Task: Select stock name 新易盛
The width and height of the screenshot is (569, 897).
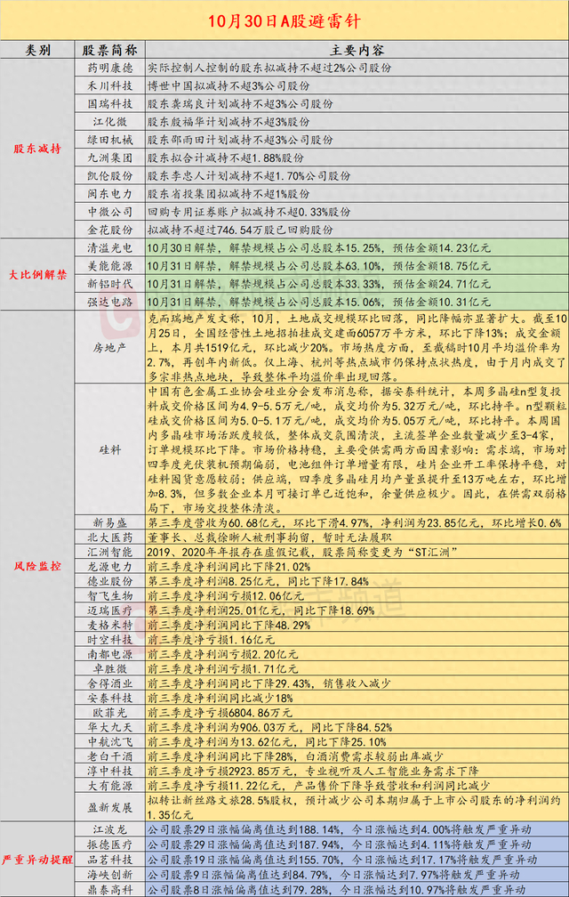Action: (108, 523)
